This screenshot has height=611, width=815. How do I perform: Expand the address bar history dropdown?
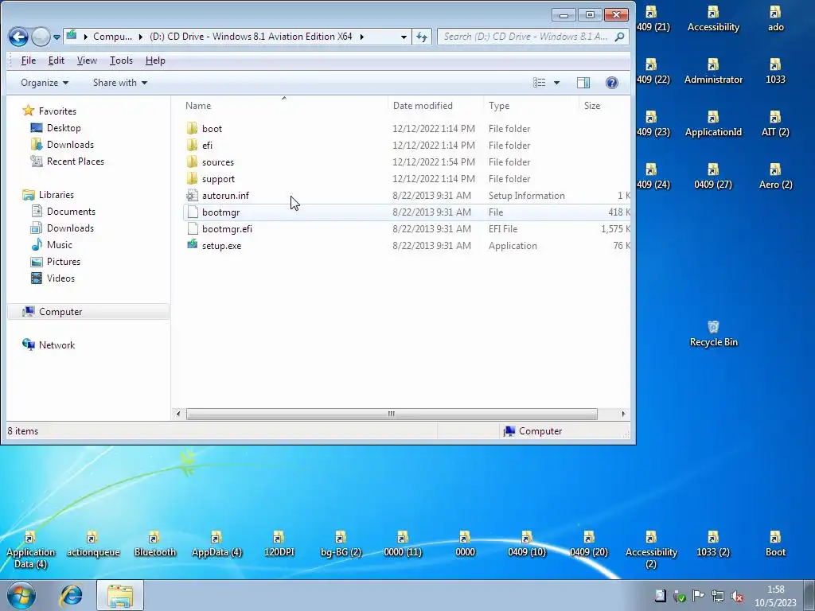pos(404,37)
